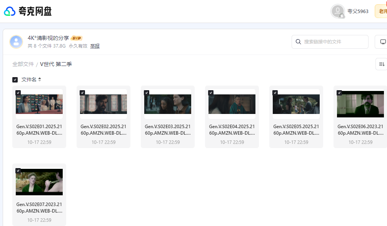Click the username 夸父5963
Screen dimensions: 387x226
click(358, 11)
